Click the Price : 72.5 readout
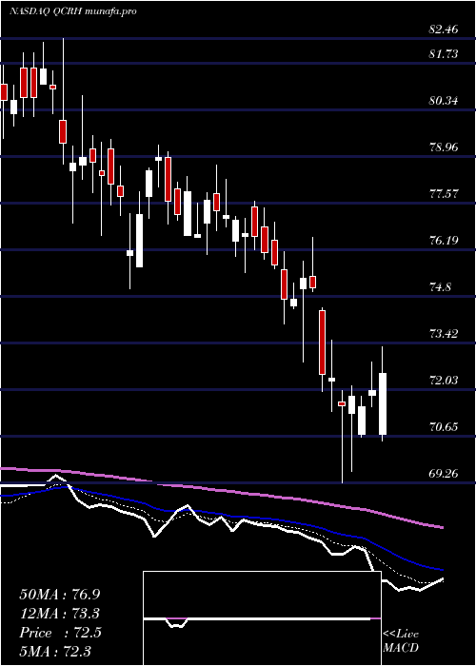This screenshot has height=666, width=476. [60, 633]
